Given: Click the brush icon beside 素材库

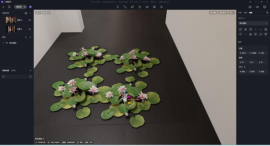Looking at the screenshot, I should pyautogui.click(x=25, y=7).
